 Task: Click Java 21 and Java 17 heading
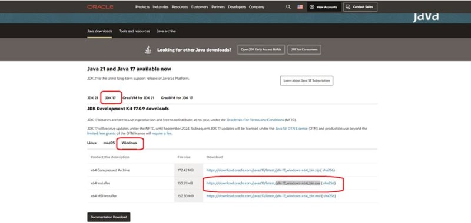pos(129,69)
